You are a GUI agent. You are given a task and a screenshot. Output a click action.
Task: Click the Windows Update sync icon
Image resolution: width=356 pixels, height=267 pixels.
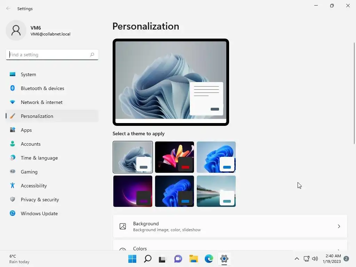point(13,213)
